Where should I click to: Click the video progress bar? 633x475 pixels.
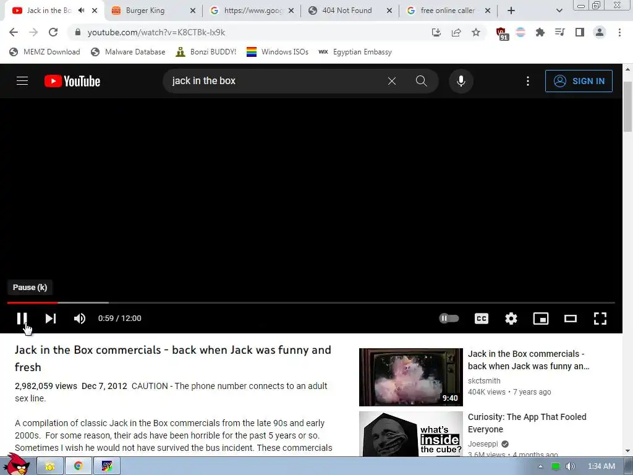311,302
